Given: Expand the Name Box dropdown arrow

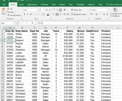Looking at the screenshot, I should [14, 23].
